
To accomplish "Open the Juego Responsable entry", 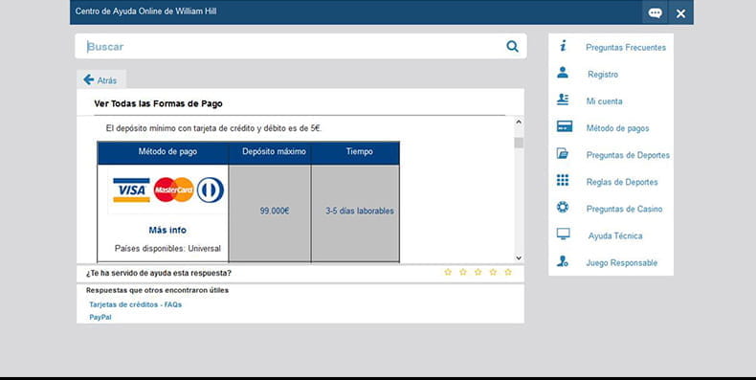I will coord(621,263).
